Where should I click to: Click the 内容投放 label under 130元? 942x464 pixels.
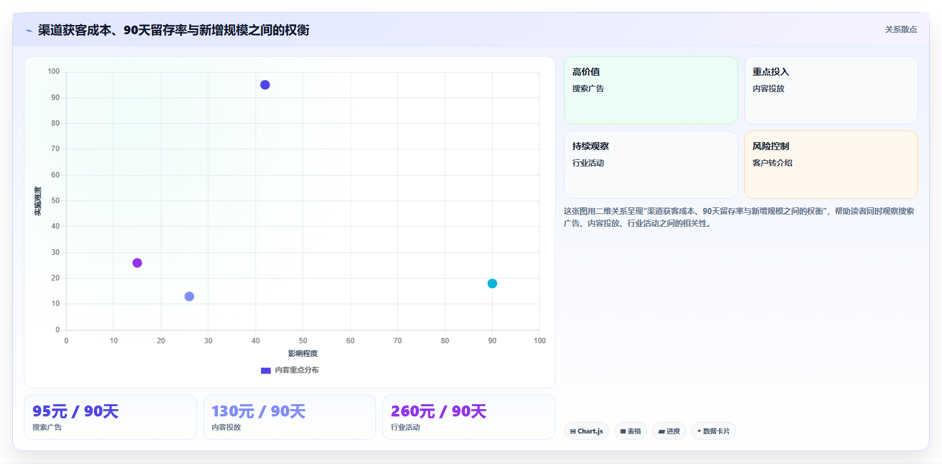click(226, 427)
